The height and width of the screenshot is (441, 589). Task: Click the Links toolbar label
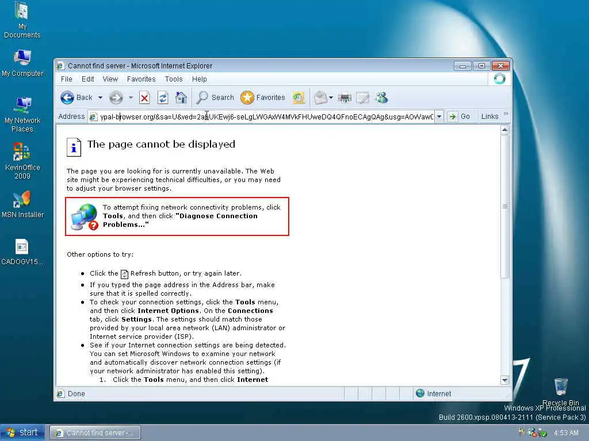coord(489,117)
